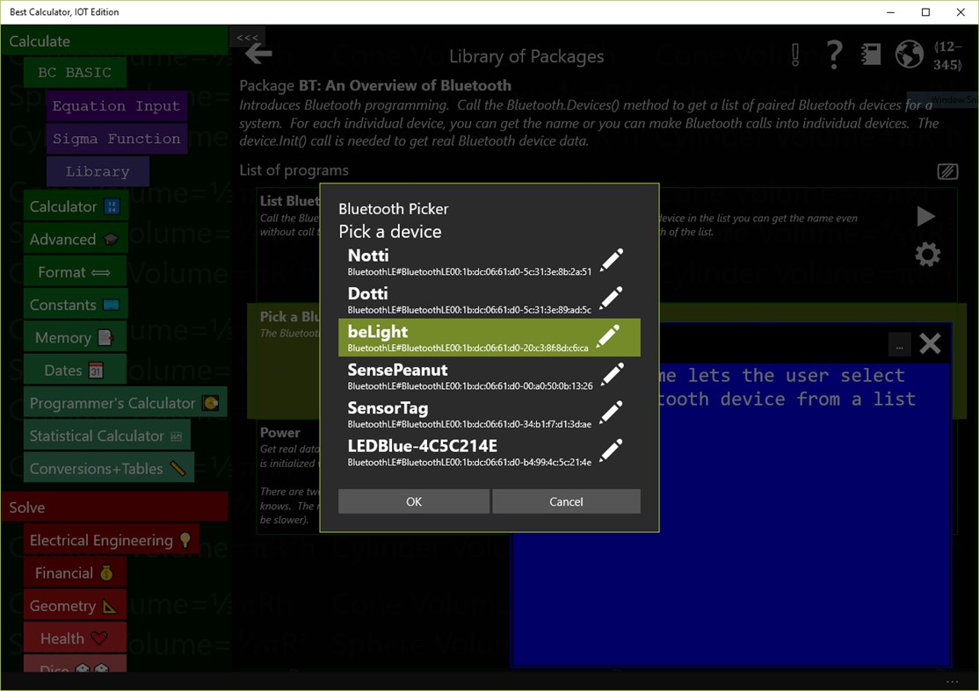Open Equation Input from the sidebar menu

pos(116,105)
